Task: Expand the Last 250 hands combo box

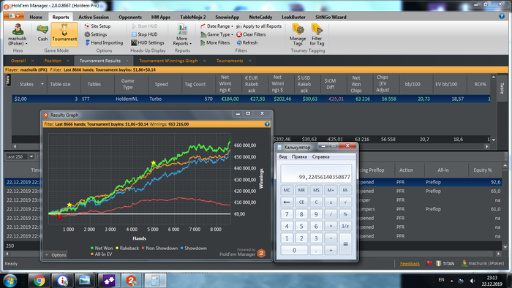Action: [x=31, y=156]
